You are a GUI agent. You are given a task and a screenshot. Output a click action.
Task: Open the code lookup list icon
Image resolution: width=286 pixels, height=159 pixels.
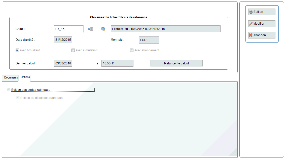tap(91, 29)
